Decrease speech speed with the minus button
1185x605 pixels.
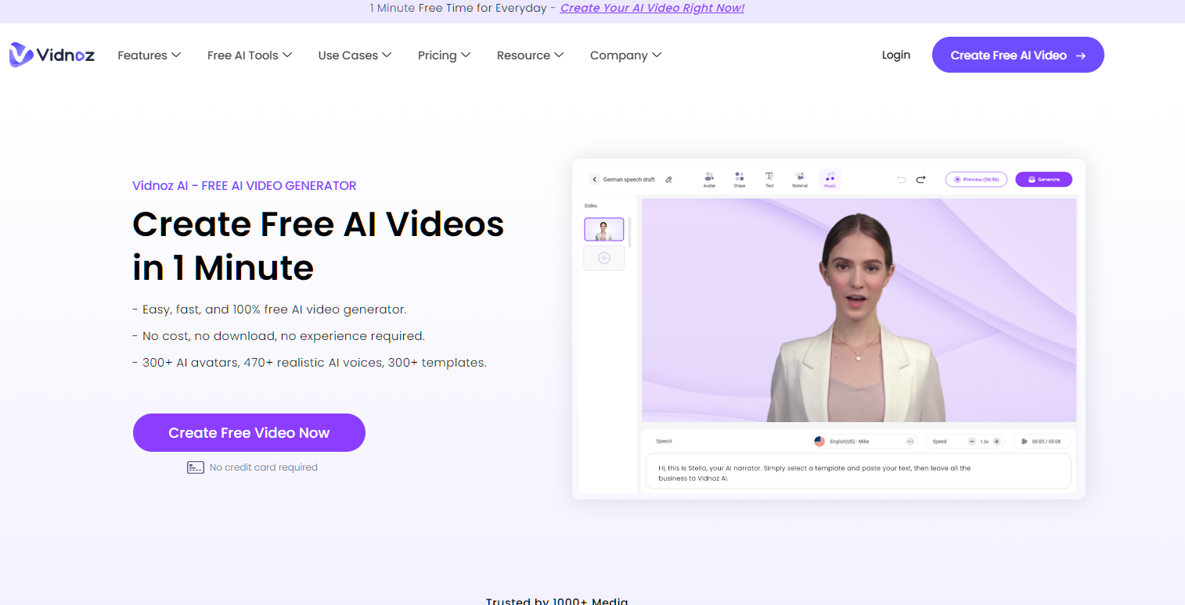coord(972,442)
